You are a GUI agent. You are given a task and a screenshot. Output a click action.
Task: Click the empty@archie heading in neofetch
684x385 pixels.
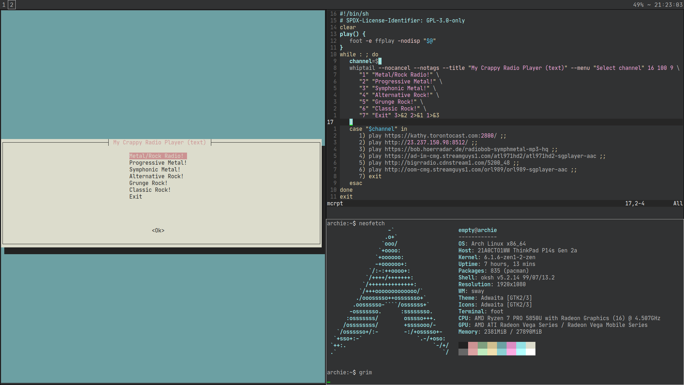477,230
